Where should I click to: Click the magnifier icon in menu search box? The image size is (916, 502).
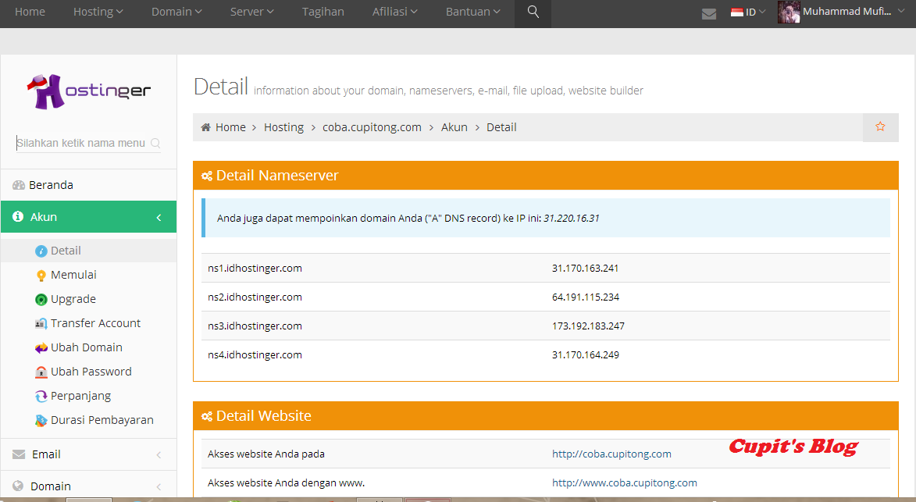(x=155, y=143)
